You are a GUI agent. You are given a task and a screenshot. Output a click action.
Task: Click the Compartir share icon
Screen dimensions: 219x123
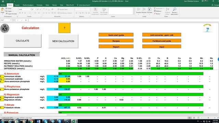pyautogui.click(x=212, y=5)
